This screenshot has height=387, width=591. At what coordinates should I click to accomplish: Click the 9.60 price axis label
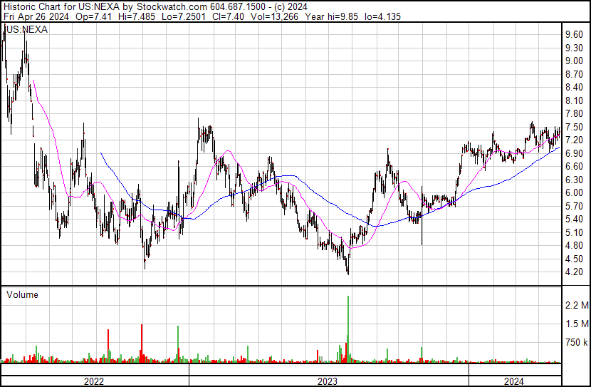click(x=574, y=34)
